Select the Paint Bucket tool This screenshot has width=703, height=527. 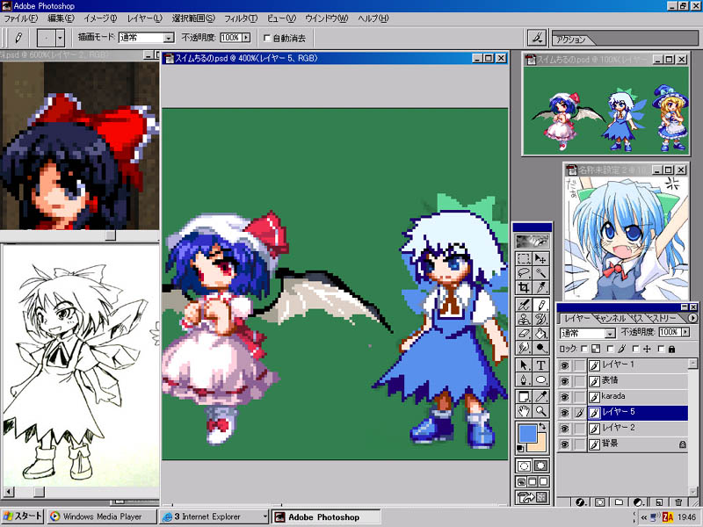(x=540, y=334)
